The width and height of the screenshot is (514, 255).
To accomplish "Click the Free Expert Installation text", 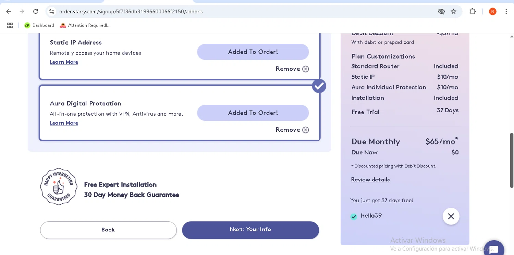I will (120, 185).
